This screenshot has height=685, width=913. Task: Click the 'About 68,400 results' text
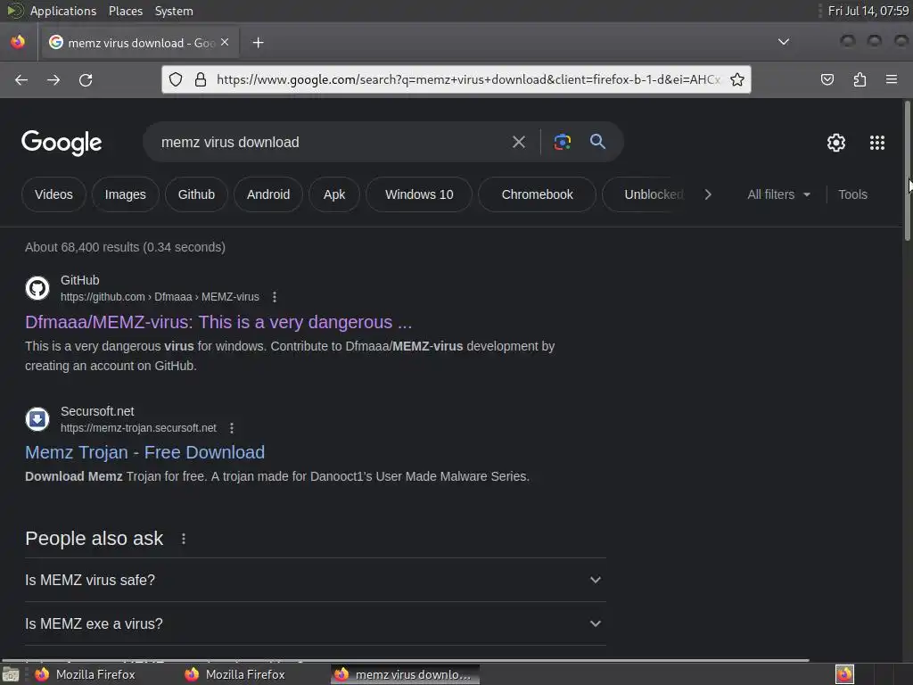coord(125,247)
